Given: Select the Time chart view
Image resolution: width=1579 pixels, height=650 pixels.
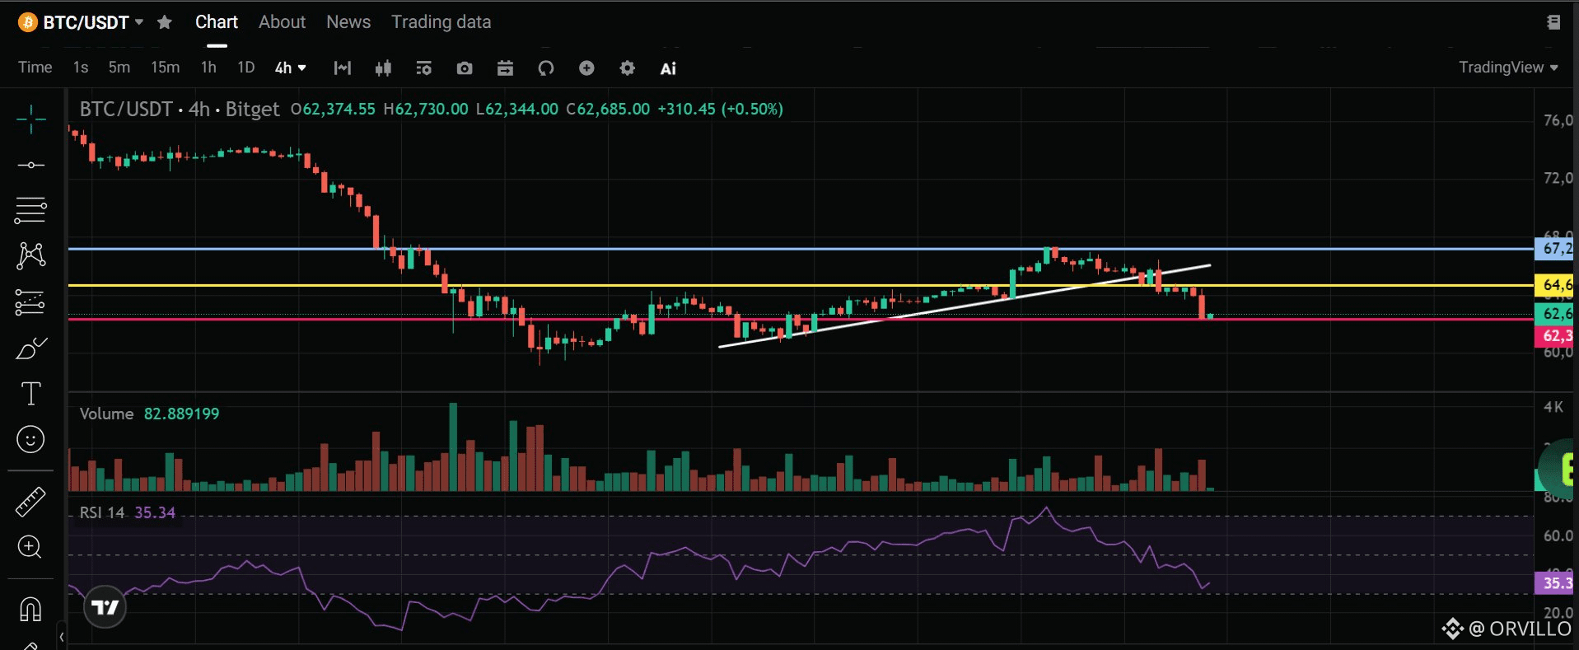Looking at the screenshot, I should pyautogui.click(x=35, y=68).
